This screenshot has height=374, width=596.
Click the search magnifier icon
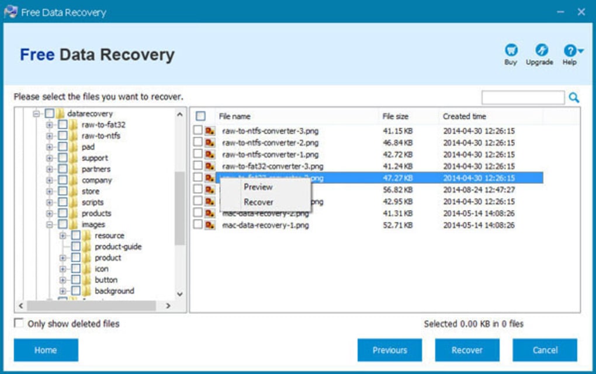click(574, 98)
